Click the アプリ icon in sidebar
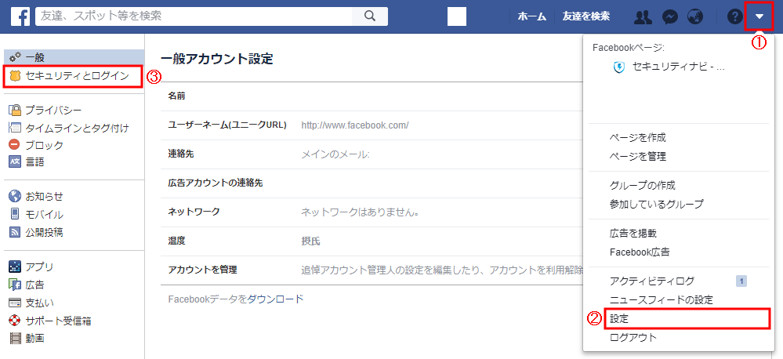This screenshot has height=359, width=783. click(16, 267)
